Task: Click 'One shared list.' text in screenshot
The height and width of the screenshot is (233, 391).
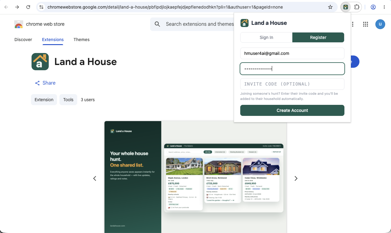Action: (127, 165)
